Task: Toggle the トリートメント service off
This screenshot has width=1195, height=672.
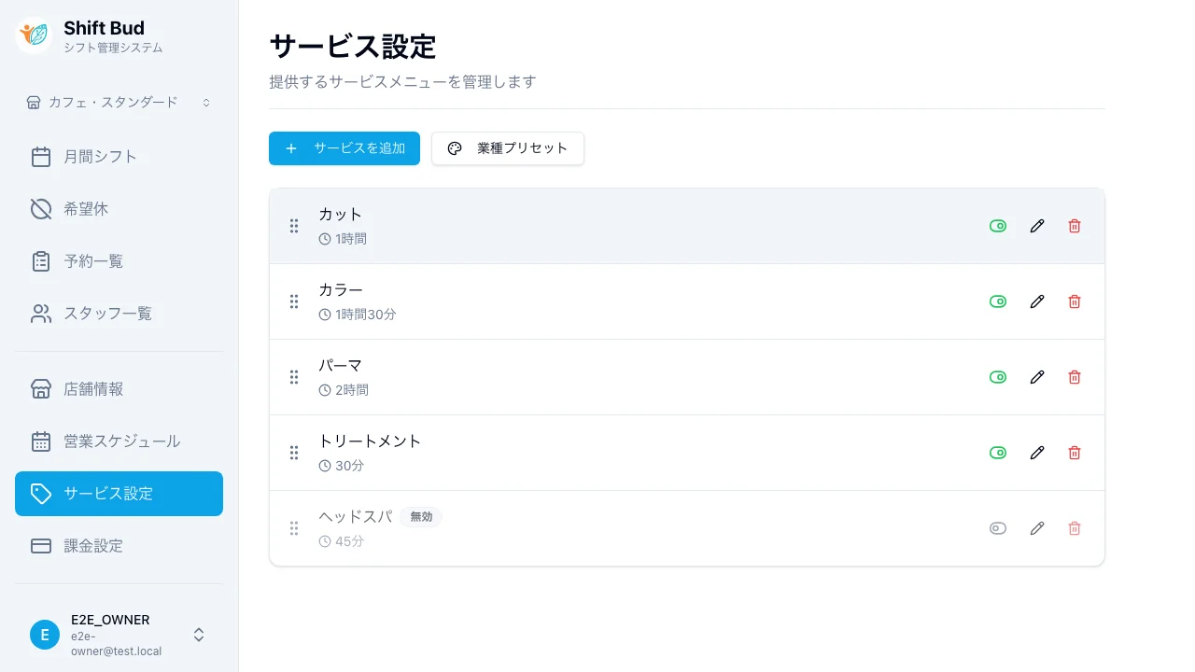Action: 998,453
